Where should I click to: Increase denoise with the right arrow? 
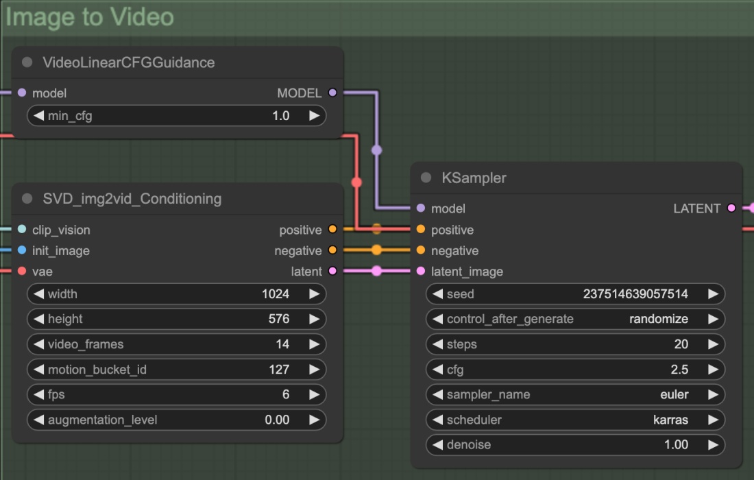tap(713, 445)
